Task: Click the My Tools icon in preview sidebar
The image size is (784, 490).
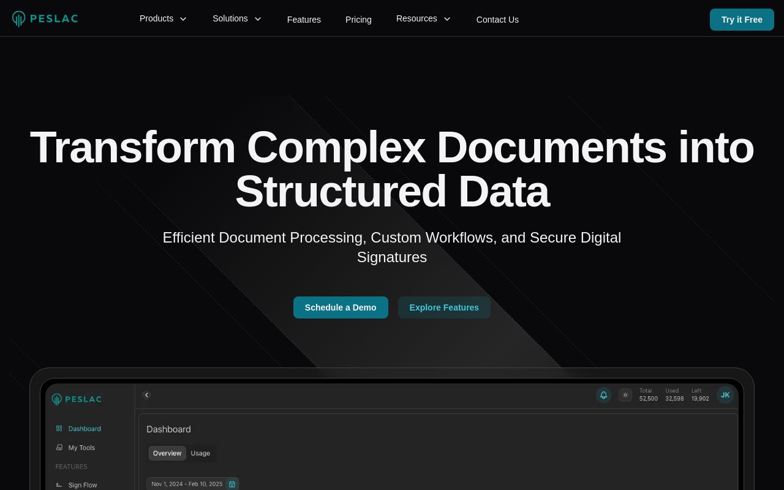Action: [x=59, y=448]
